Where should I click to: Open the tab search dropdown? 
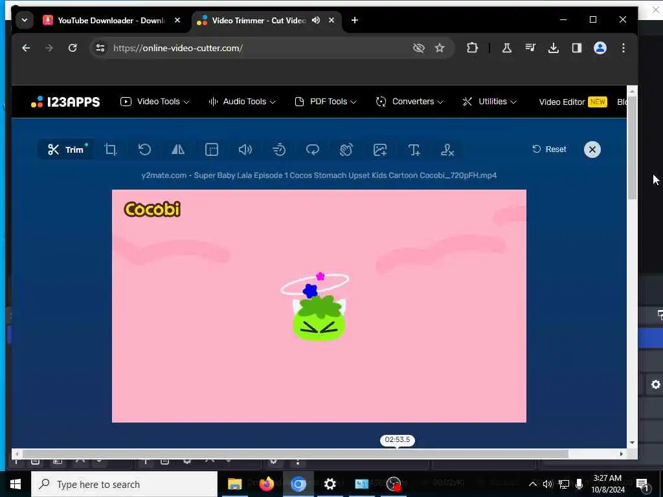tap(25, 20)
